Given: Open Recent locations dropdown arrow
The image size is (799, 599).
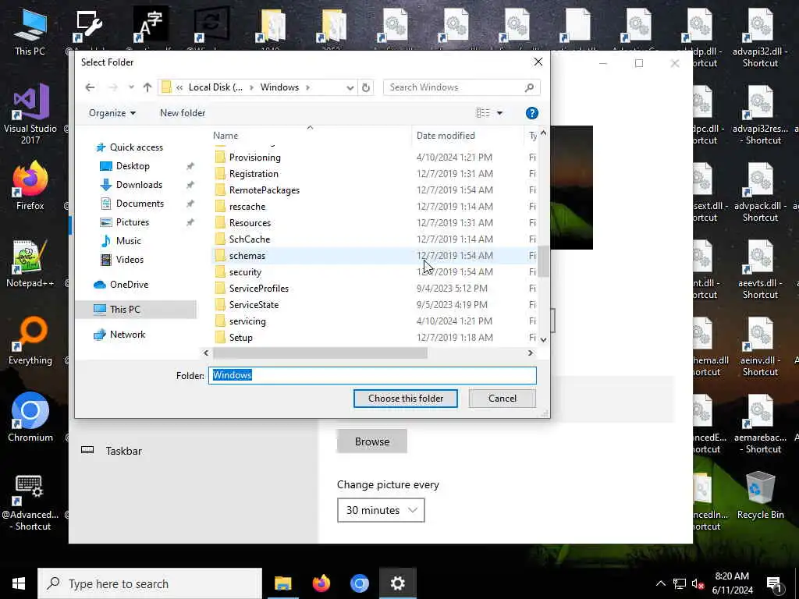Looking at the screenshot, I should [x=131, y=87].
